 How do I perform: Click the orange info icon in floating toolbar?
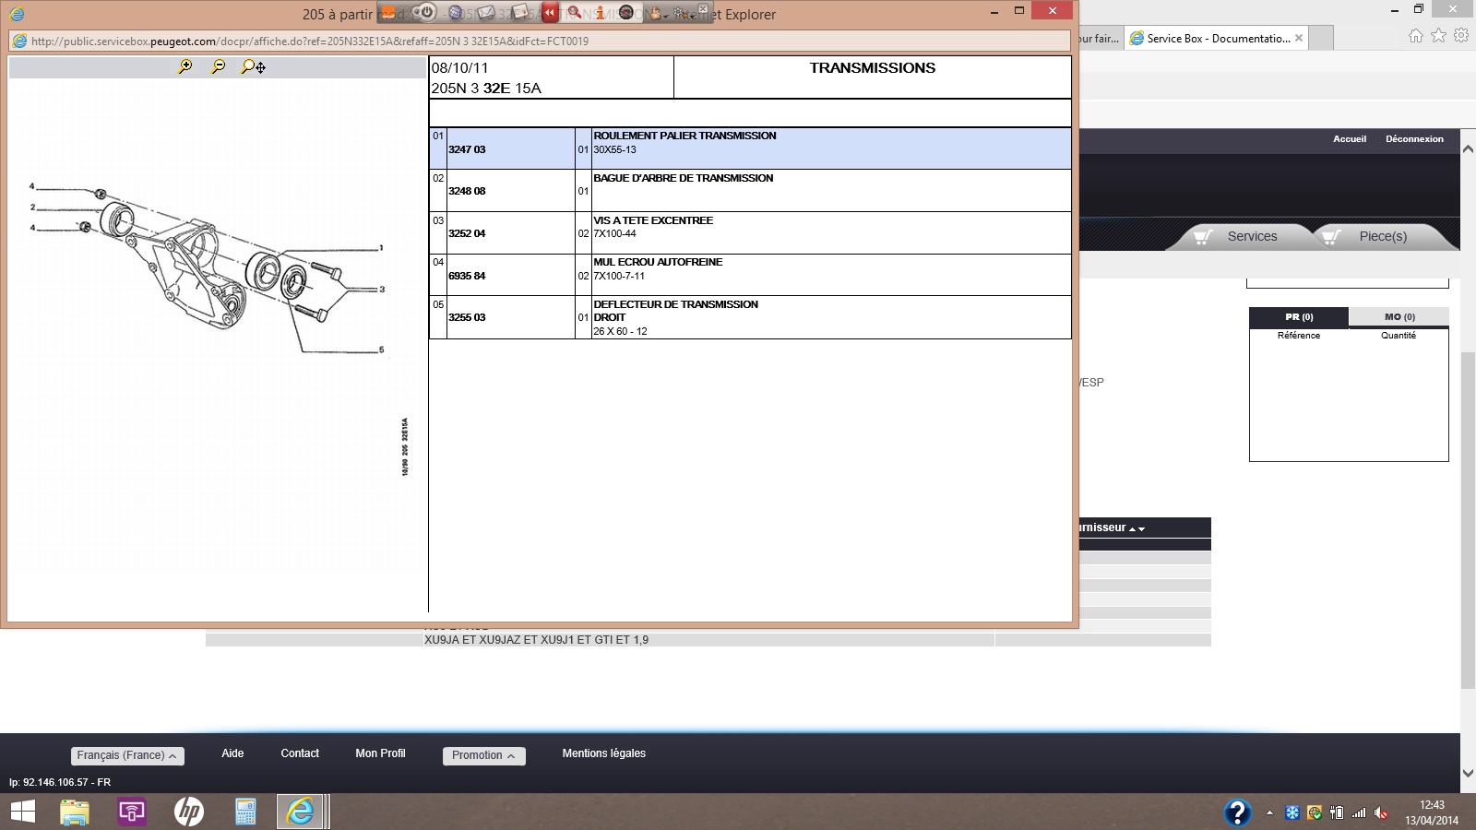pyautogui.click(x=601, y=13)
